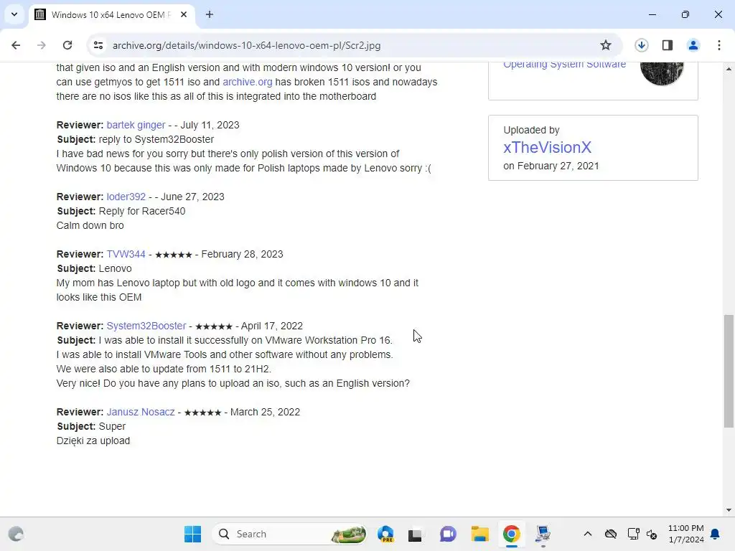This screenshot has width=735, height=551.
Task: Show hidden system tray icons
Action: click(588, 534)
